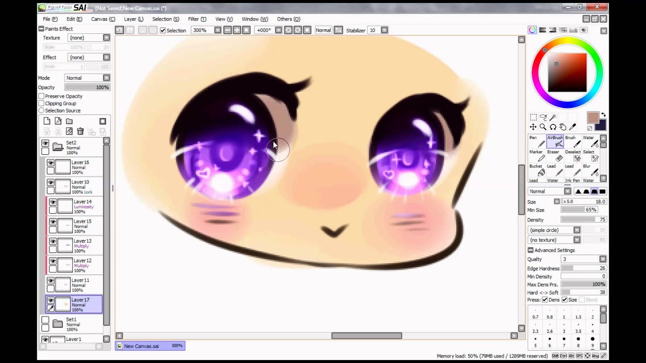Open the Filter menu
Viewport: 646px width, 363px height.
[x=197, y=19]
